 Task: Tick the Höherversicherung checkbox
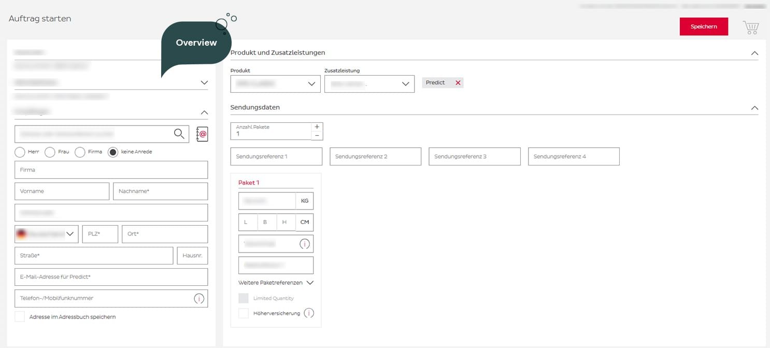tap(244, 313)
